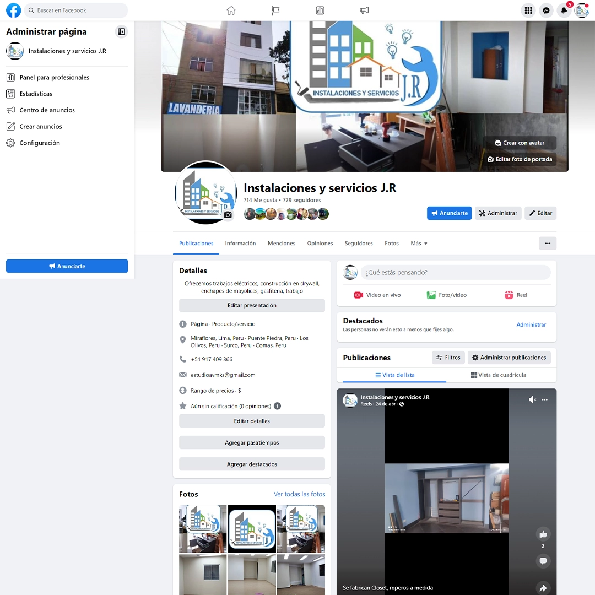Screen dimensions: 595x595
Task: Click the ¿Qué estás pensando? field
Action: [x=455, y=272]
